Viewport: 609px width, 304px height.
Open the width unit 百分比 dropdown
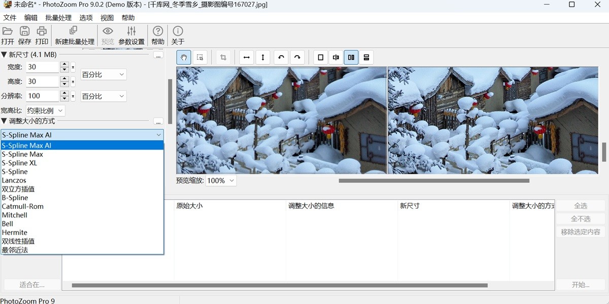point(103,74)
